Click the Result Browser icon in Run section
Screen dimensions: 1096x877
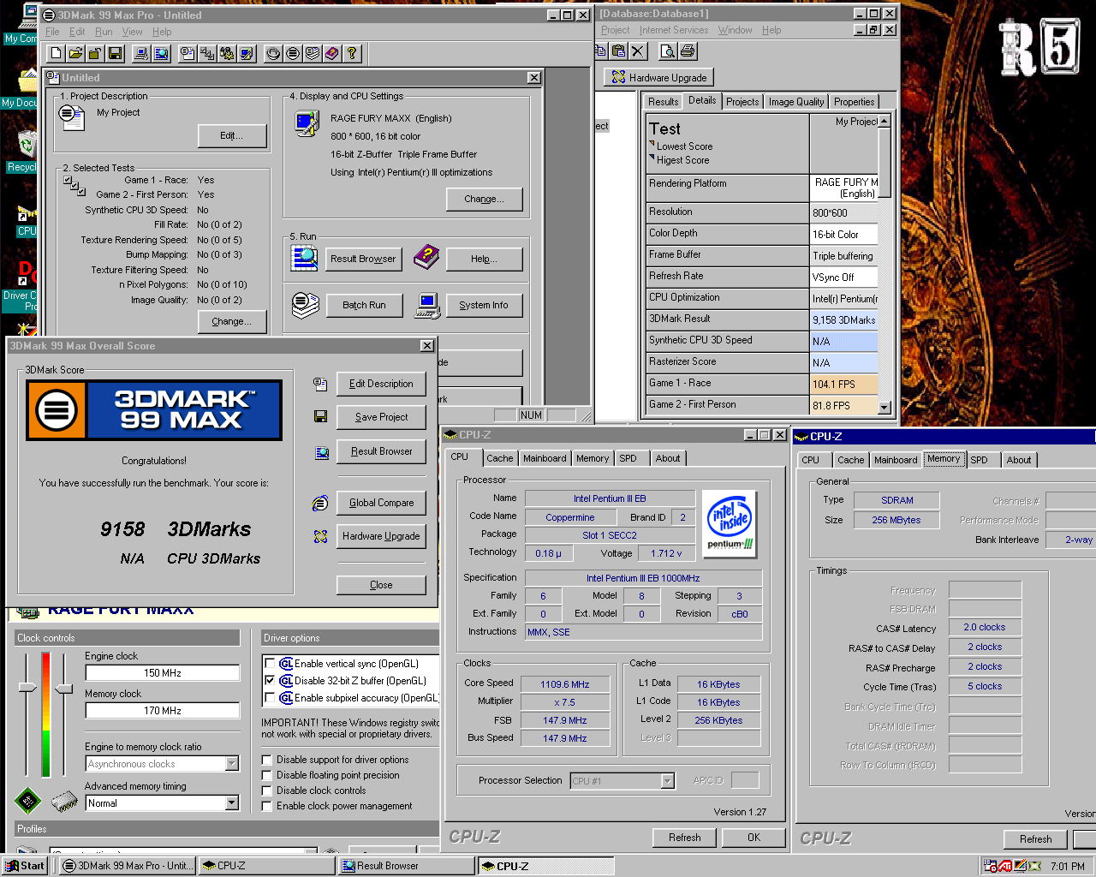(x=304, y=258)
